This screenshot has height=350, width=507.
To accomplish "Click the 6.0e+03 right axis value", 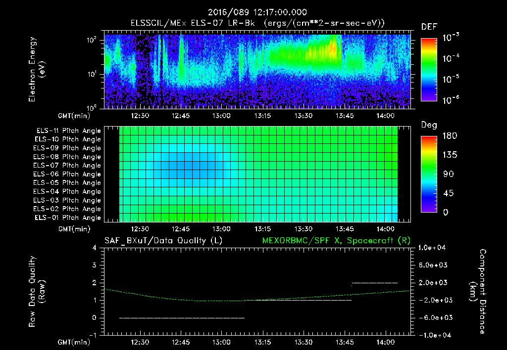I will (433, 265).
